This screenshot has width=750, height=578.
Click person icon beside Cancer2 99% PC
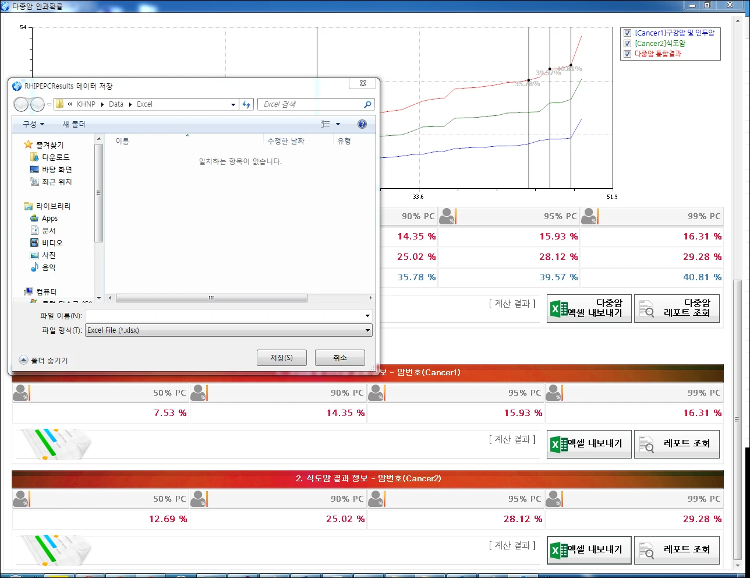pos(554,499)
